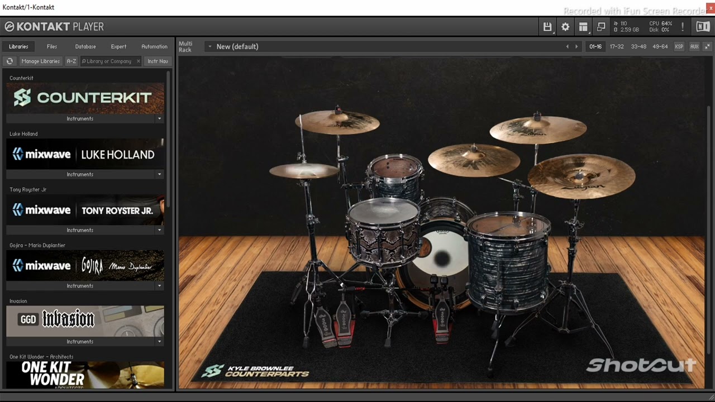The width and height of the screenshot is (715, 402).
Task: Click the Manage Libraries button
Action: pos(40,61)
